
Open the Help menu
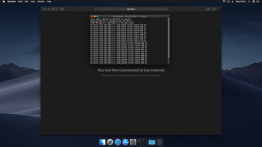tap(49, 2)
